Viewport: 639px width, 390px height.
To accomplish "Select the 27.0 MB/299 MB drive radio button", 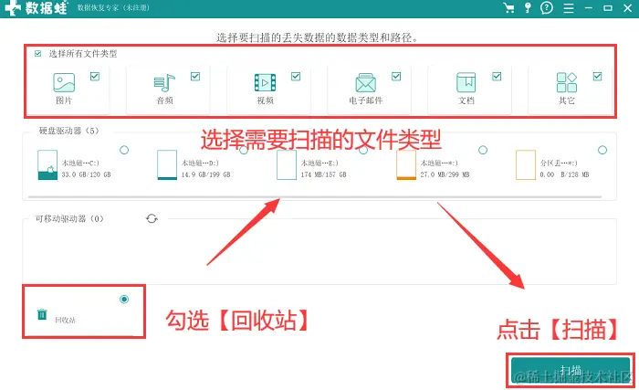I will (483, 150).
